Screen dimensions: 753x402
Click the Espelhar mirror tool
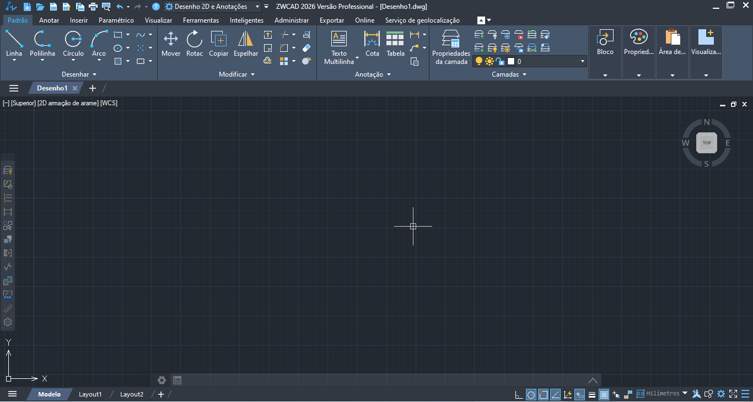(245, 40)
